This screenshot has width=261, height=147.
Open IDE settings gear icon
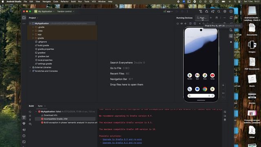225,11
